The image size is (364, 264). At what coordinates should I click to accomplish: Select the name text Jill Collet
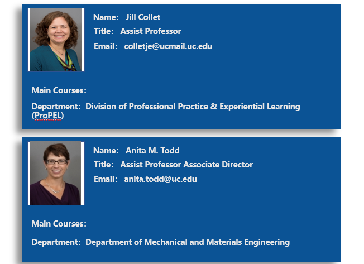(143, 17)
